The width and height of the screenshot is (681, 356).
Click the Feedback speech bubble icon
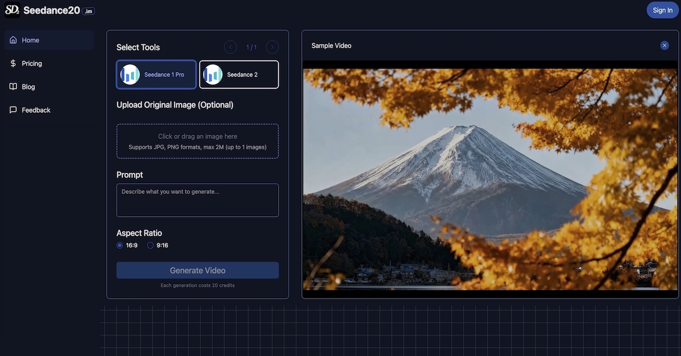point(13,110)
